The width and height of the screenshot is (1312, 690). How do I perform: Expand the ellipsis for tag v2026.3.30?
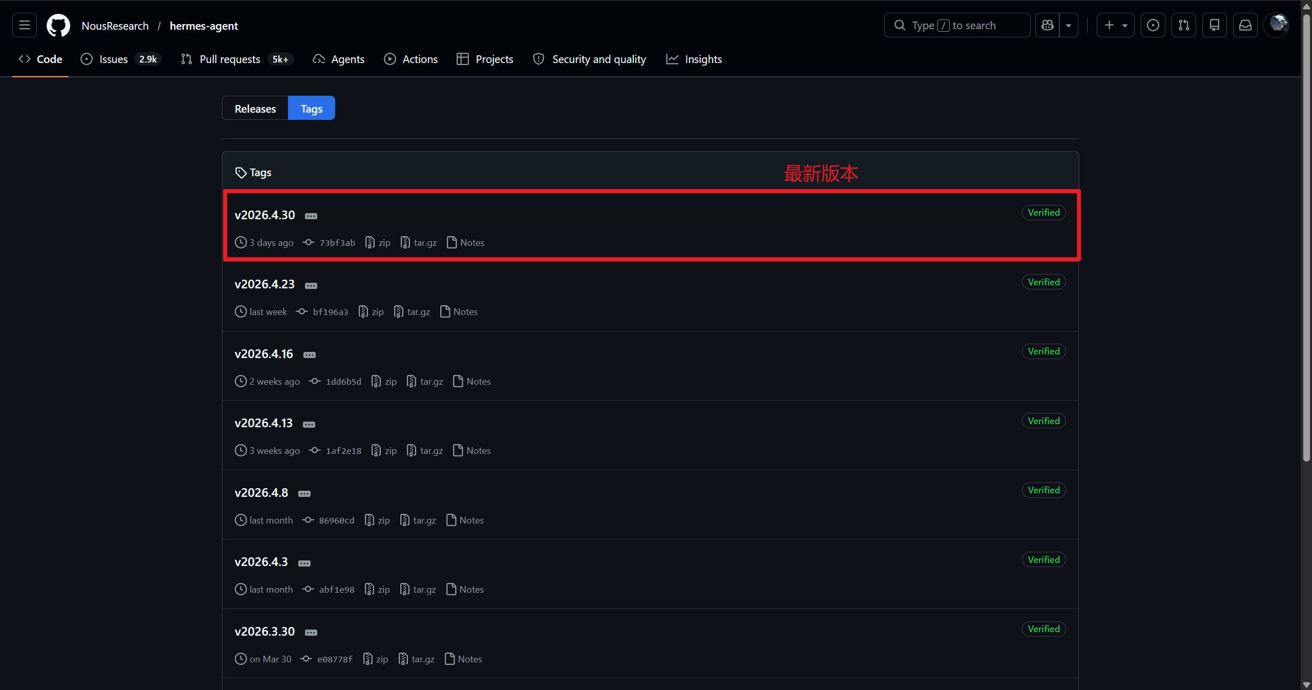[311, 633]
